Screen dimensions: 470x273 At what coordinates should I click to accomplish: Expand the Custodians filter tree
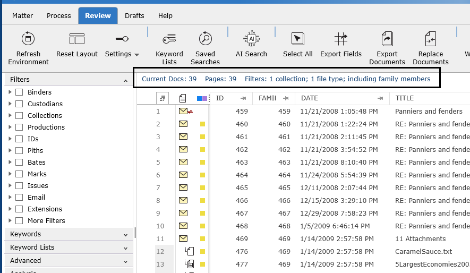tap(10, 104)
